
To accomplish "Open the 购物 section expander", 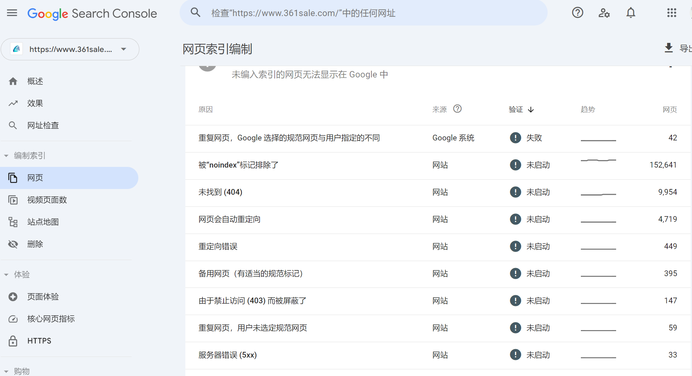I will click(x=5, y=371).
